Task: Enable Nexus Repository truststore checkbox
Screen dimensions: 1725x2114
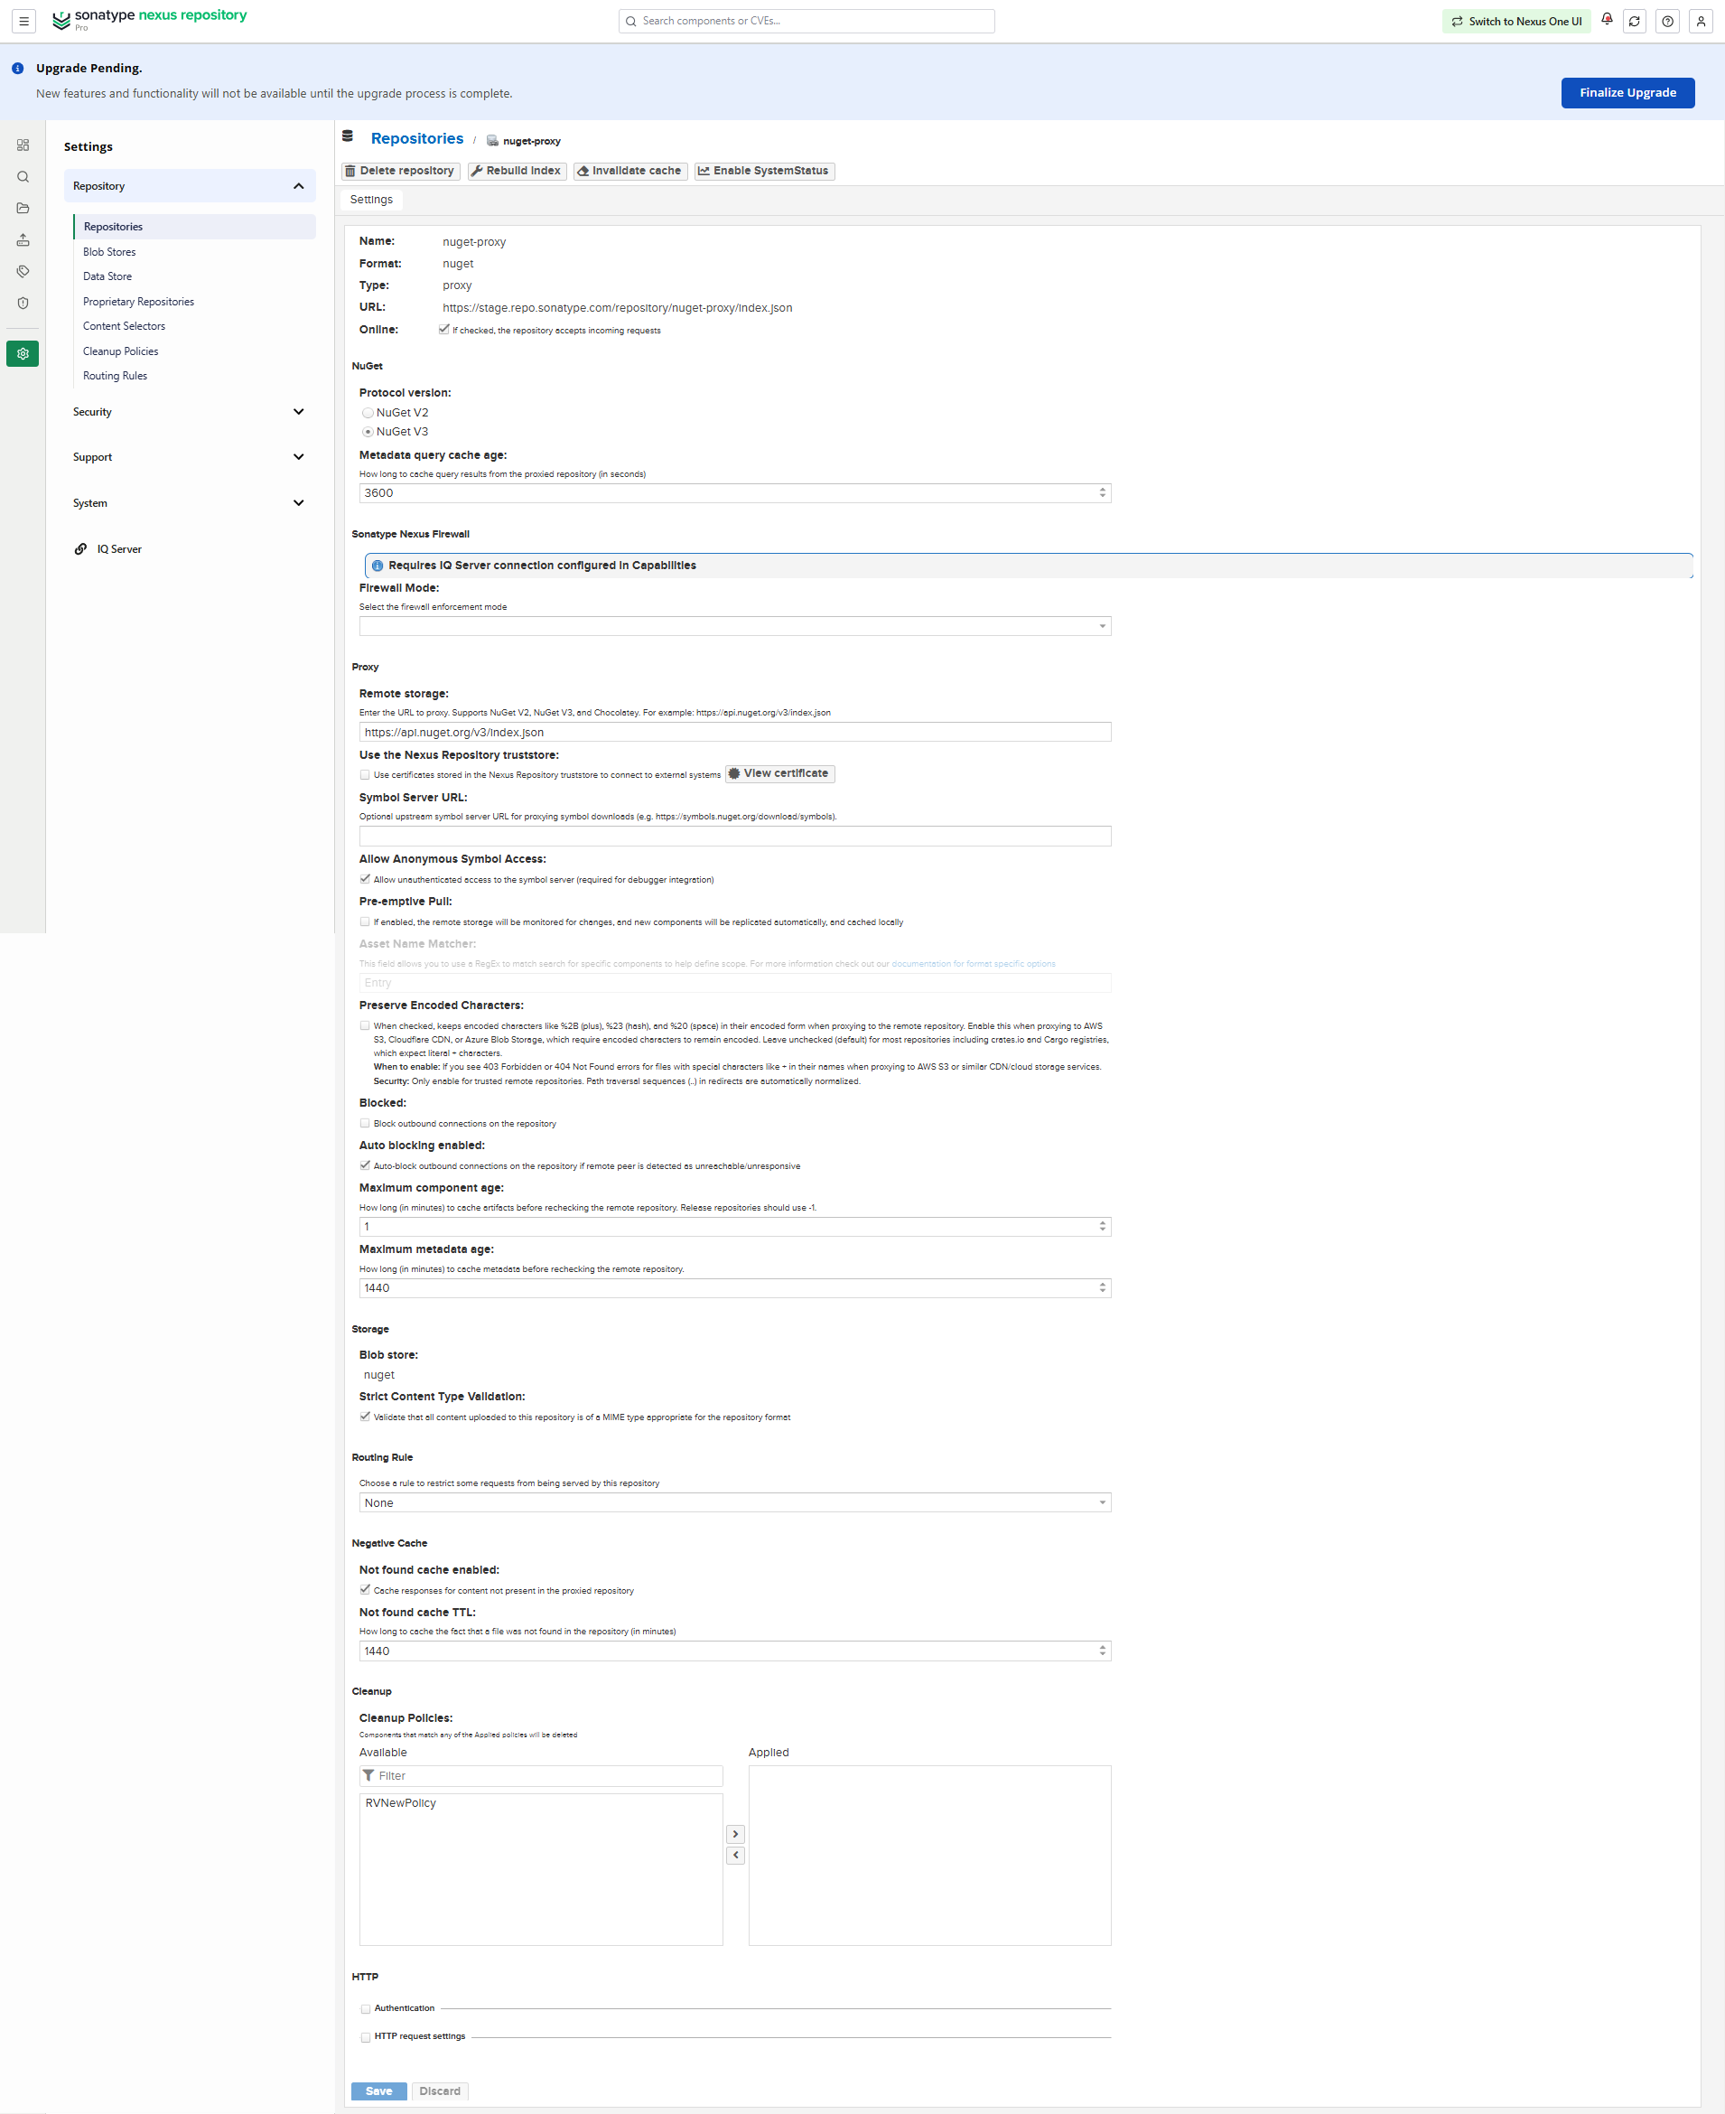Action: pyautogui.click(x=365, y=774)
